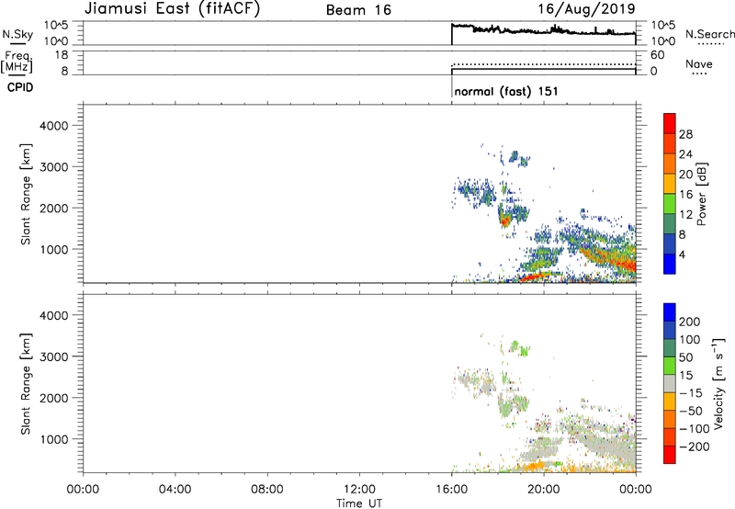Click the 'normal (fast) 151' CPID text
The height and width of the screenshot is (509, 735).
pos(506,91)
